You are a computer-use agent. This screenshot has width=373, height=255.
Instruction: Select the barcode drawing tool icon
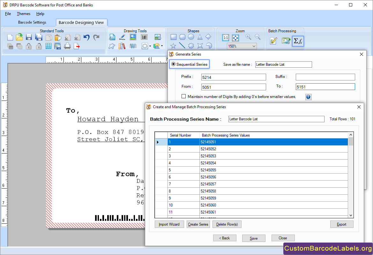pyautogui.click(x=144, y=37)
